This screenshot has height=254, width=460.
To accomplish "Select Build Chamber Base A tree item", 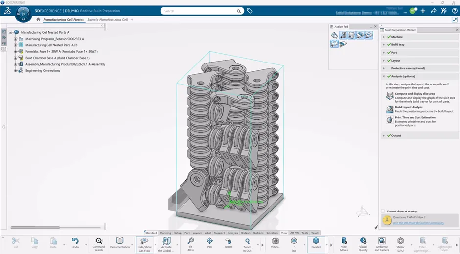I will 57,58.
